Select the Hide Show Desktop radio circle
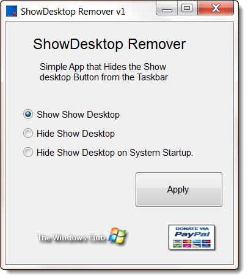The height and width of the screenshot is (279, 248). 28,133
